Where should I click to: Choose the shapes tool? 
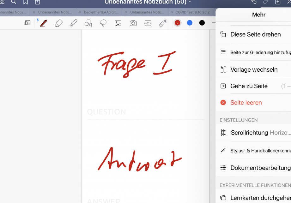88,23
